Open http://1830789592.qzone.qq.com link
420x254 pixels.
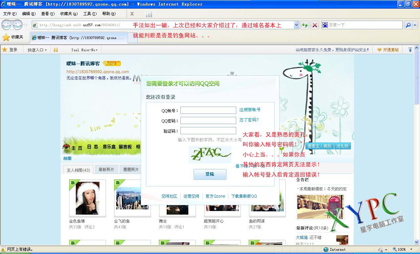pos(98,72)
